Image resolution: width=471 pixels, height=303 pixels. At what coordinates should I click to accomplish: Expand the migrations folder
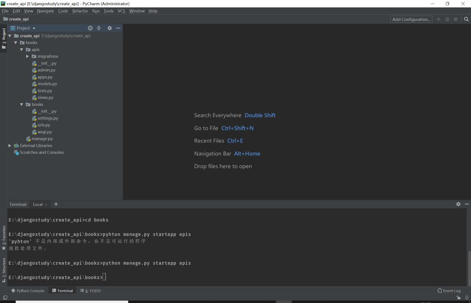27,57
